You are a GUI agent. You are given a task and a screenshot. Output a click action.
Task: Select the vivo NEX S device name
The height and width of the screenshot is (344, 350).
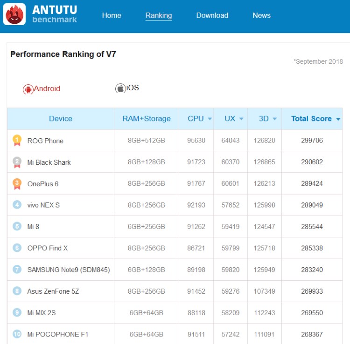43,205
